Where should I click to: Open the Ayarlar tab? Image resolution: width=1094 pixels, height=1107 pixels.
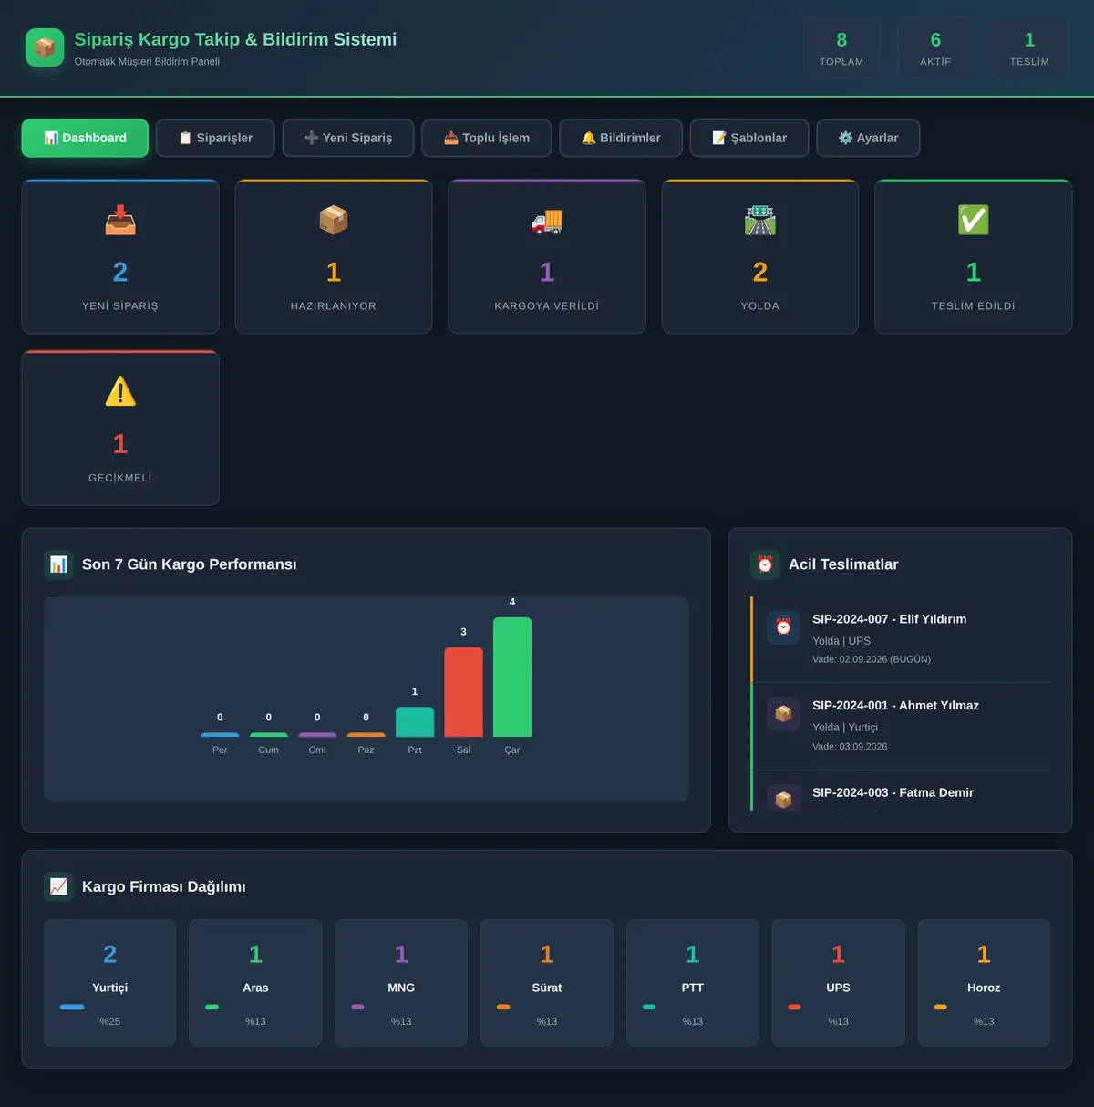pyautogui.click(x=868, y=138)
